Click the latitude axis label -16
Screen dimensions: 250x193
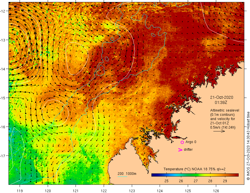point(3,127)
